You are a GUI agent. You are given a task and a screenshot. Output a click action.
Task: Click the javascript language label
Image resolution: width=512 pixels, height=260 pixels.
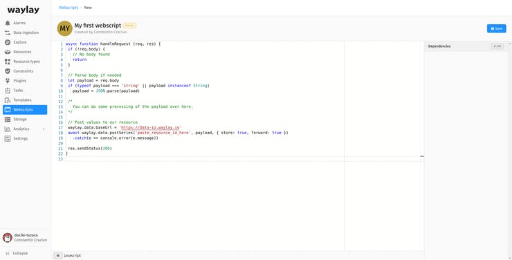(73, 256)
